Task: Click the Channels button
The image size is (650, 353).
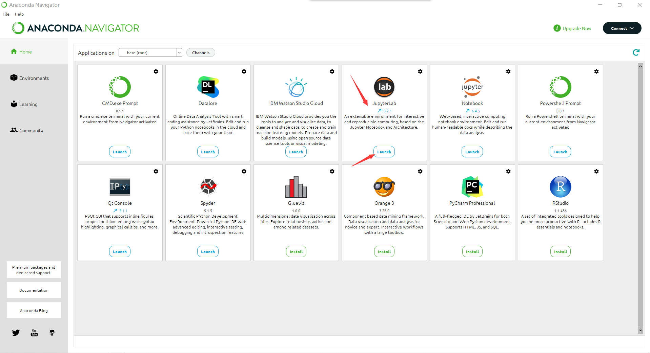Action: tap(201, 52)
